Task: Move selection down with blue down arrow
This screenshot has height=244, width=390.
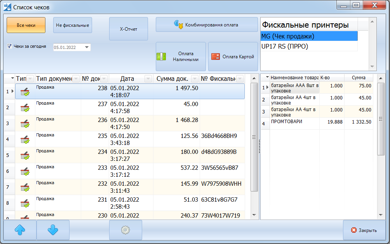Action: (53, 230)
